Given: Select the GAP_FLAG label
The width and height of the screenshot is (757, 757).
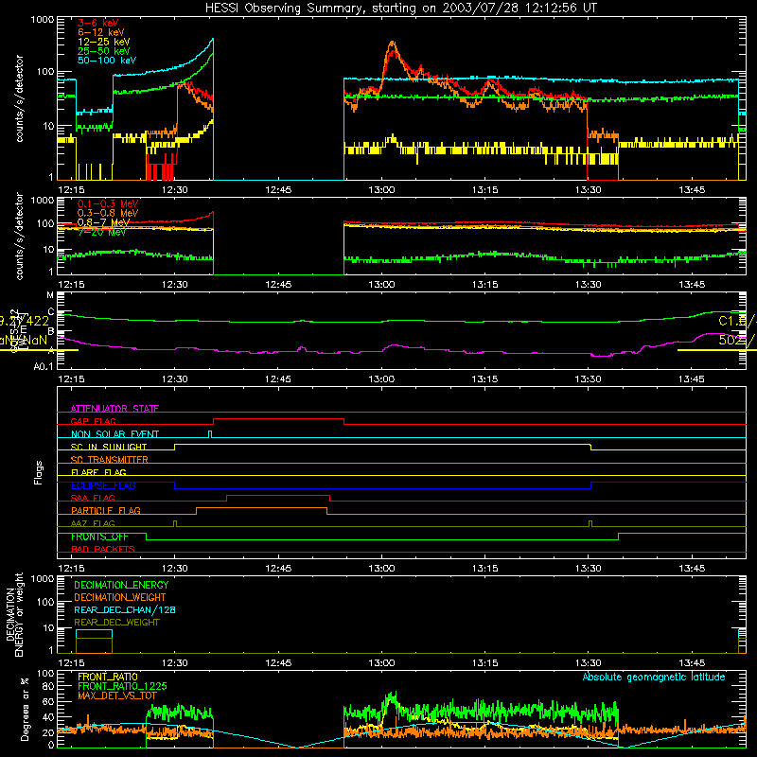Looking at the screenshot, I should point(93,421).
